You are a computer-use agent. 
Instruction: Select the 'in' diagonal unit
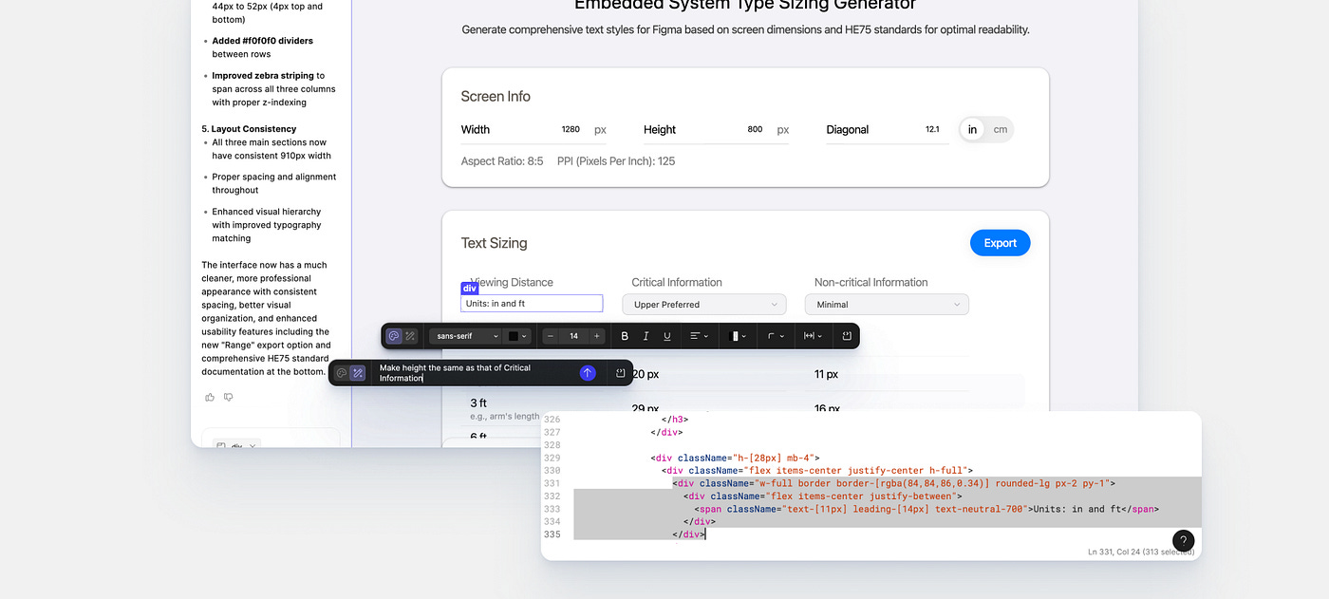point(972,130)
